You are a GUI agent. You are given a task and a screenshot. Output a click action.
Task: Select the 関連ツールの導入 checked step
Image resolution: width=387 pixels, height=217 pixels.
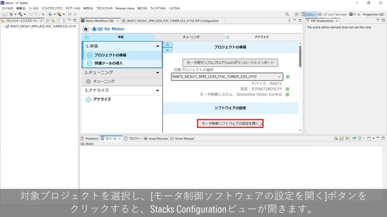108,63
